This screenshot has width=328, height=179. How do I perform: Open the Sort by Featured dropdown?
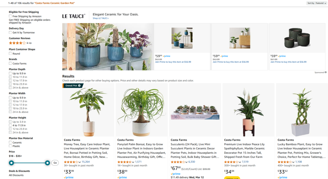pyautogui.click(x=316, y=3)
